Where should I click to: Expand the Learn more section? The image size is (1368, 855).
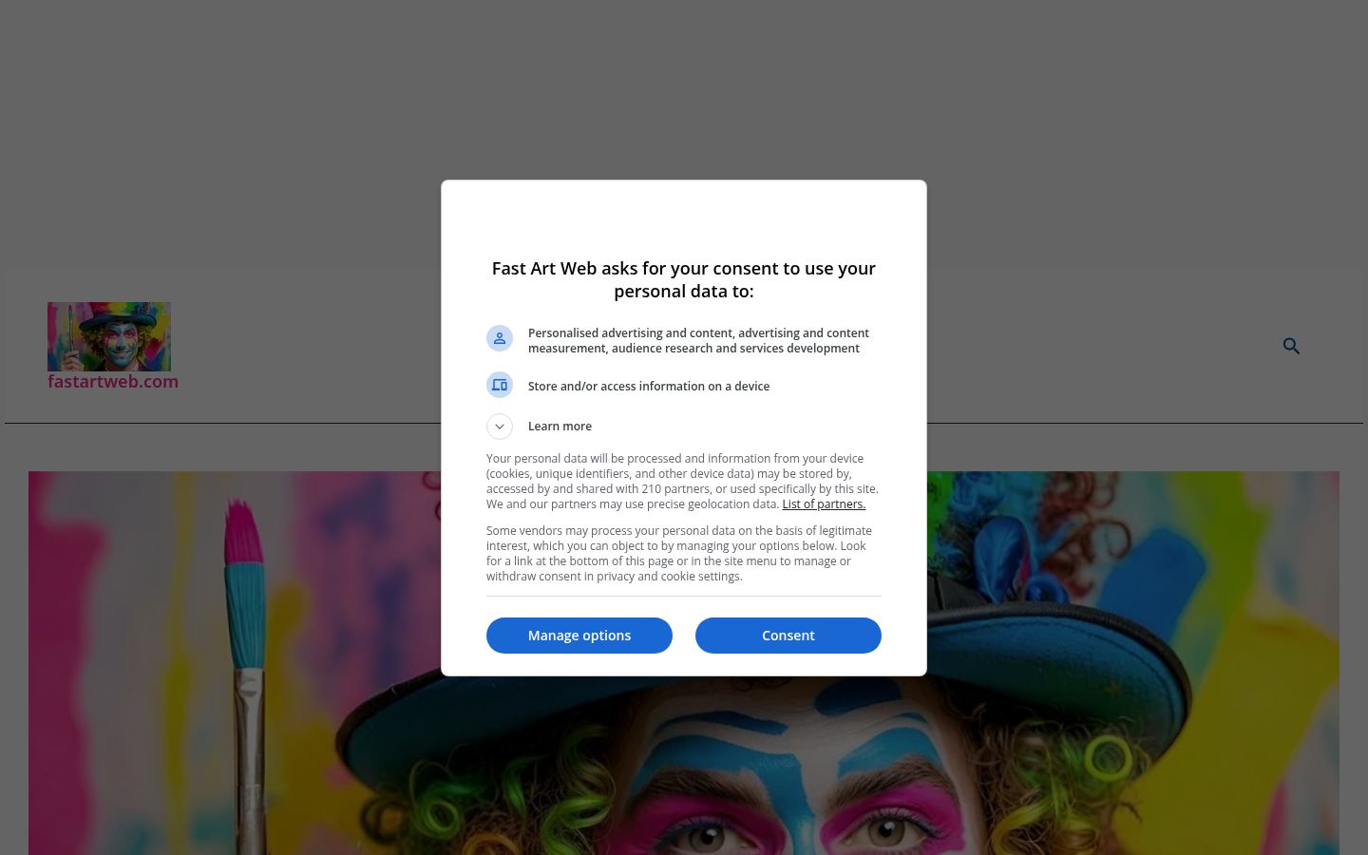pos(500,427)
